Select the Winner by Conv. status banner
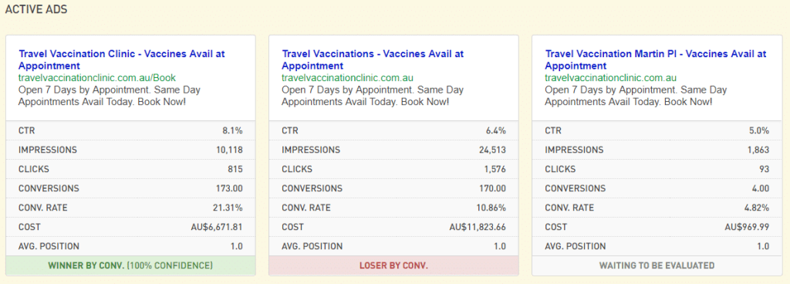 (130, 265)
